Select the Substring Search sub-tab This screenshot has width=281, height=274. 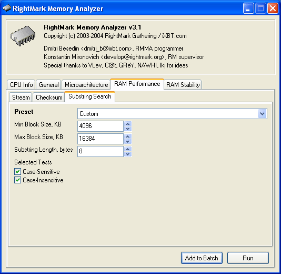(x=90, y=96)
